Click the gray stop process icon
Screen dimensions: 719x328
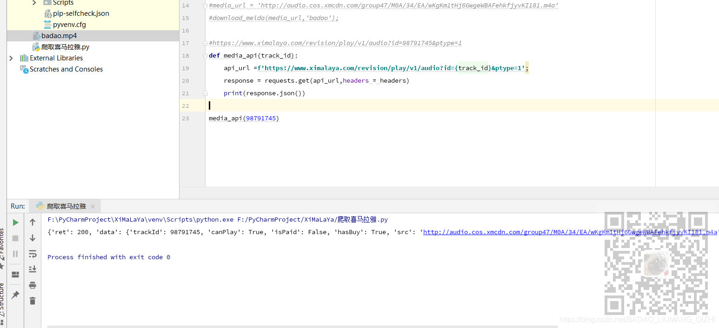(x=15, y=238)
